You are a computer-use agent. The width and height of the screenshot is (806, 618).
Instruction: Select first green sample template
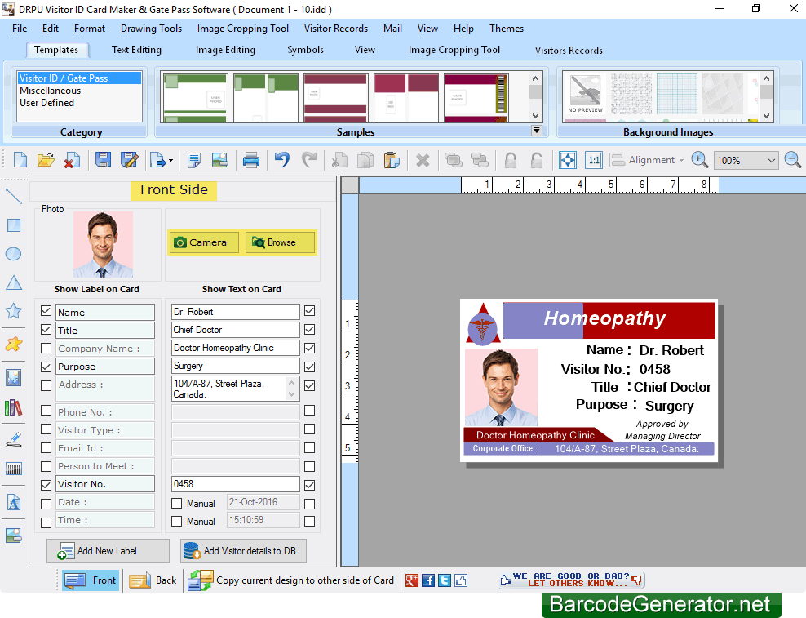[195, 98]
